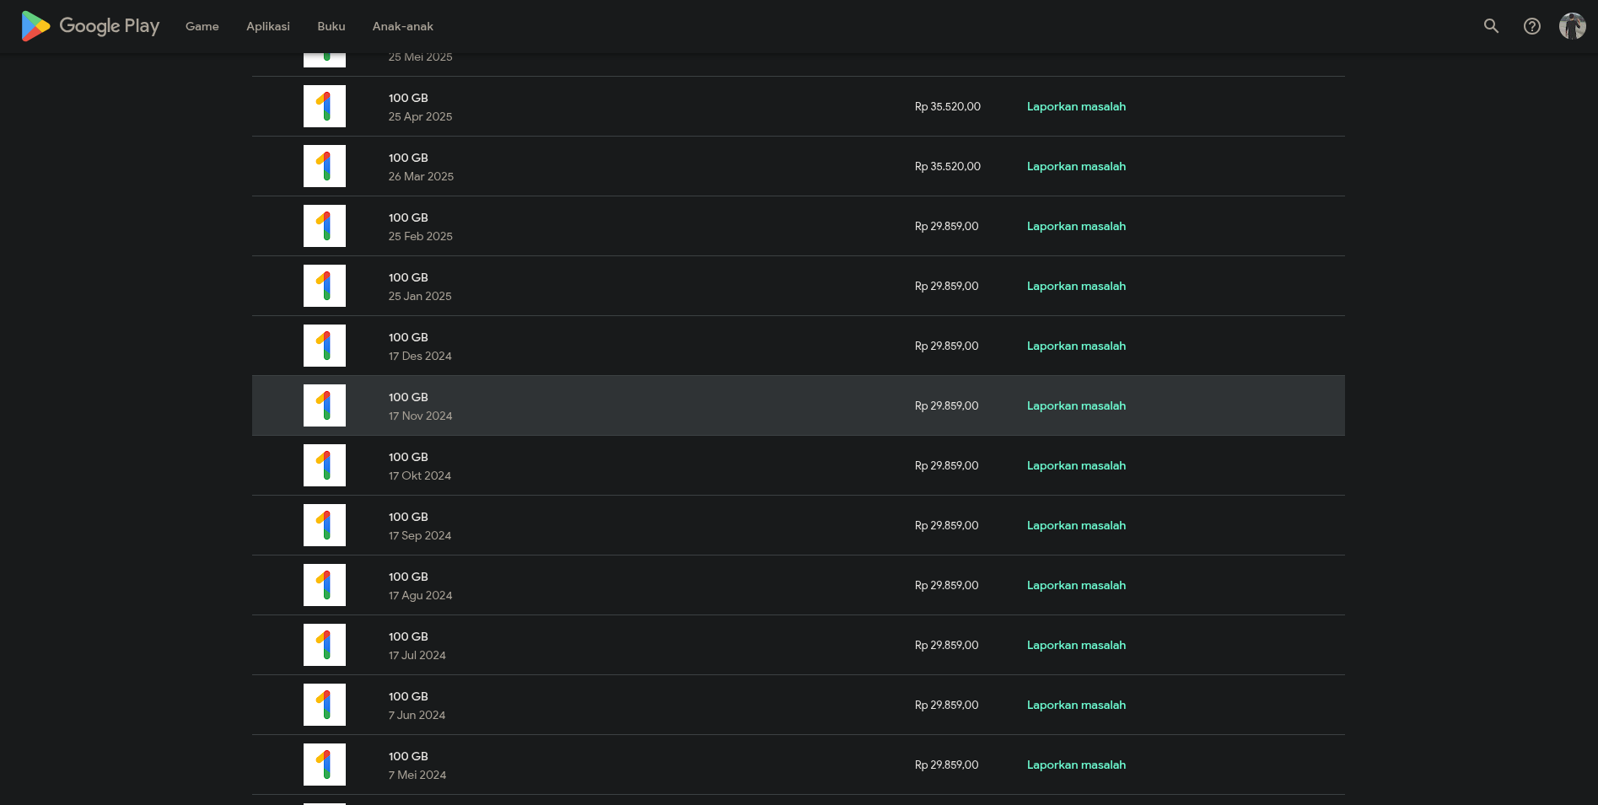Report a problem for 25 Feb 2025 purchase
The width and height of the screenshot is (1598, 805).
tap(1076, 226)
